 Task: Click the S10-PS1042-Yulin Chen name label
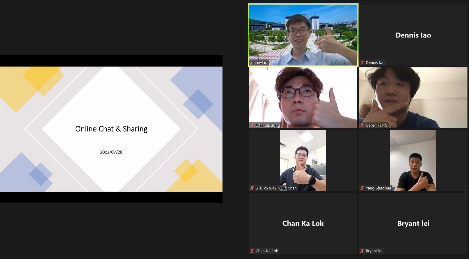coord(276,188)
